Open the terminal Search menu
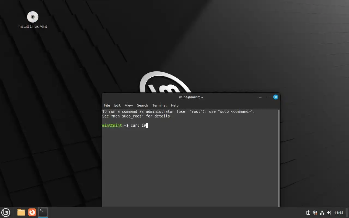 click(142, 105)
